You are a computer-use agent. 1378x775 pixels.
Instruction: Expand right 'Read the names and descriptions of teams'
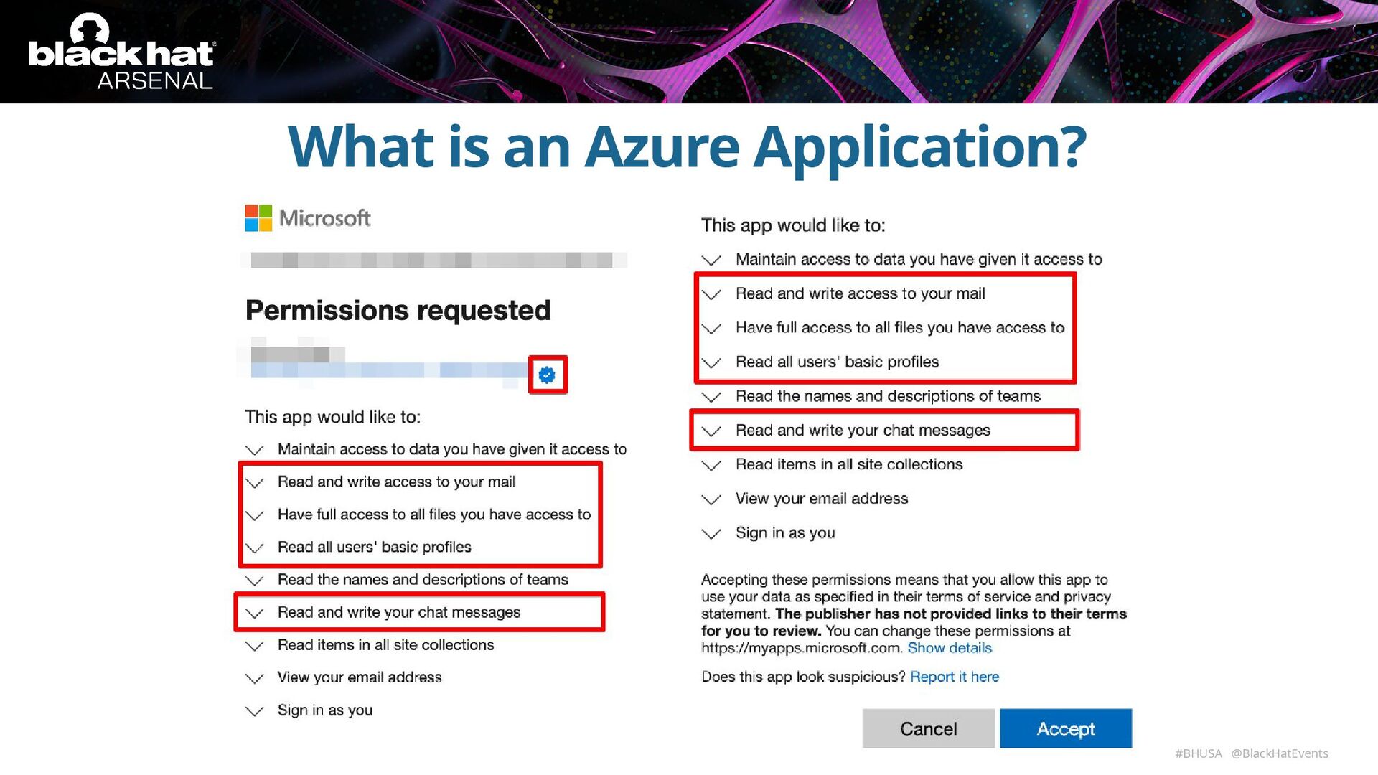pyautogui.click(x=711, y=397)
